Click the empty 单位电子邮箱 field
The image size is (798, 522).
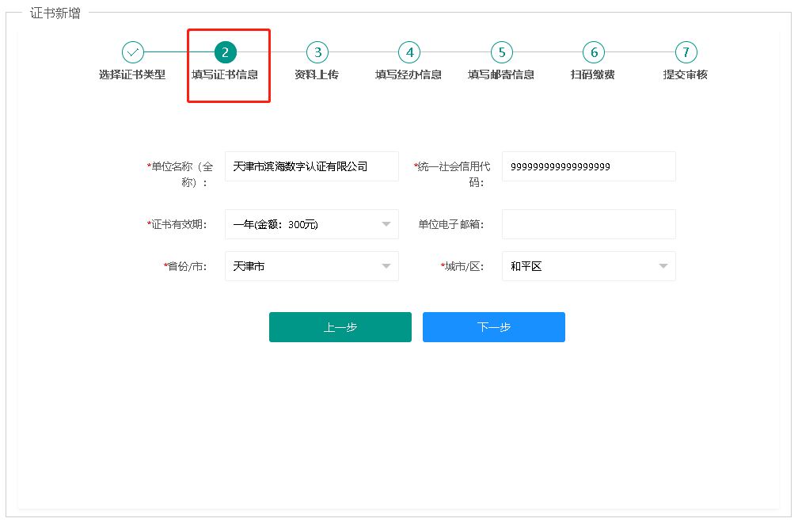[588, 224]
